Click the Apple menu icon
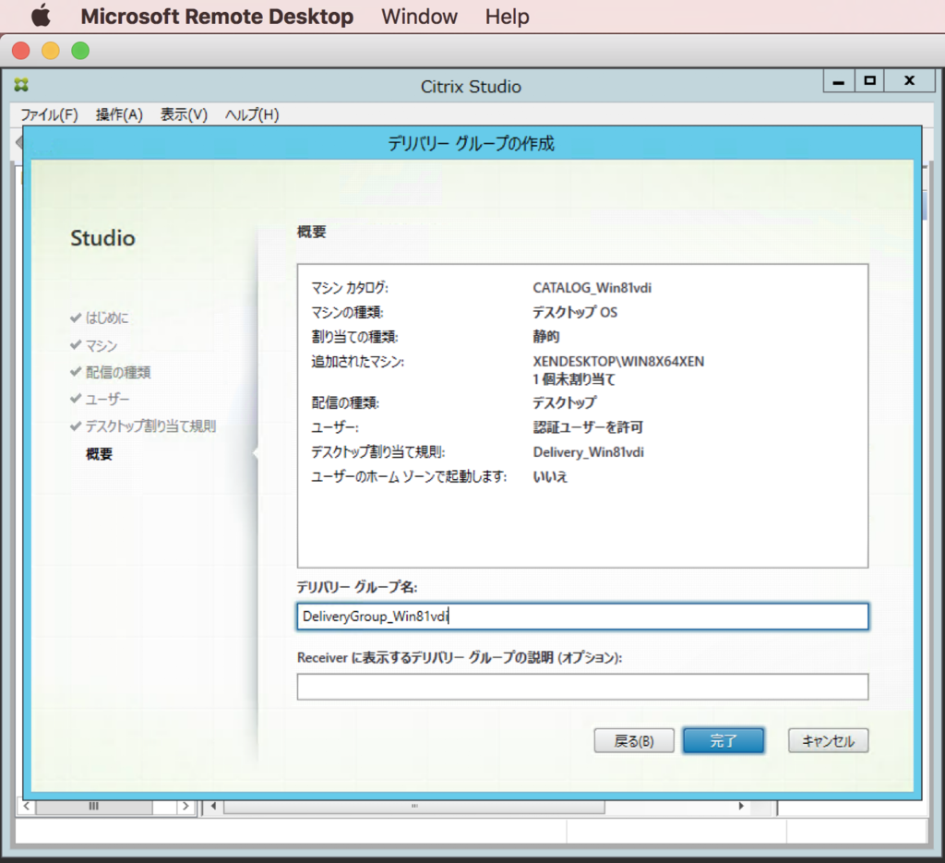The width and height of the screenshot is (945, 863). [41, 16]
